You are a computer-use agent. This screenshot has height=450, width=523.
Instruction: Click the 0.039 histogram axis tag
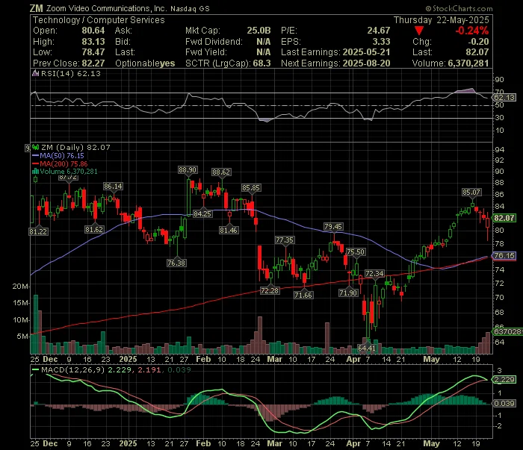504,404
